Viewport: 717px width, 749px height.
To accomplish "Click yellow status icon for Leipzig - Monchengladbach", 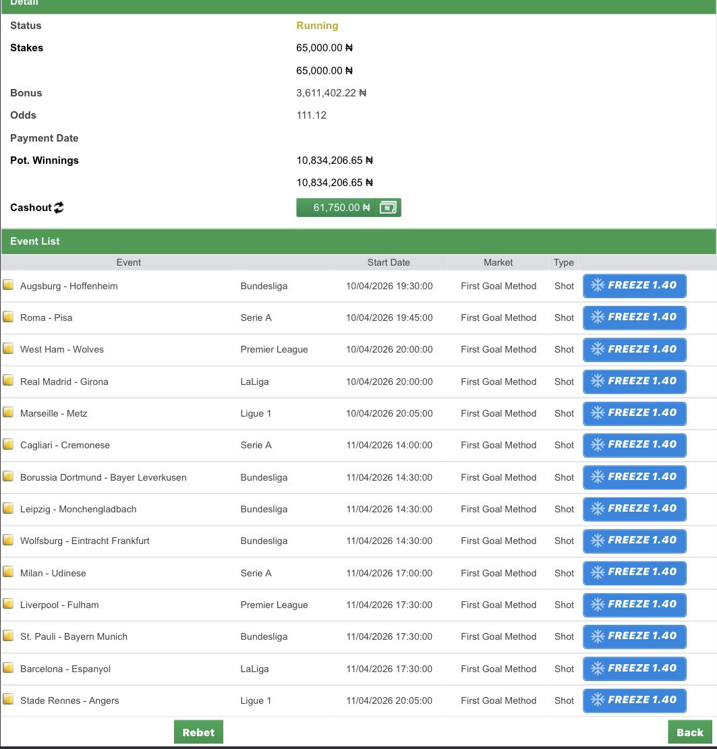I will pos(8,508).
